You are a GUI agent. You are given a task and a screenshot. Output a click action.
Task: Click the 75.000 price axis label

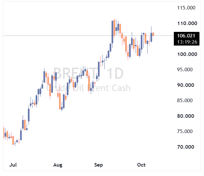click(185, 131)
